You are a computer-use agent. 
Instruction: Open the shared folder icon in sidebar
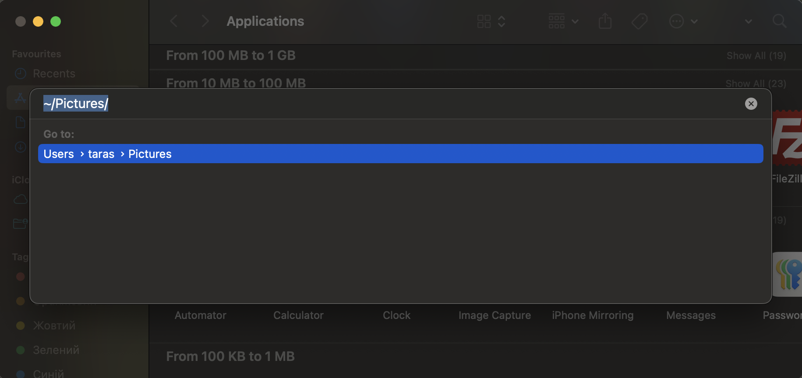pyautogui.click(x=20, y=224)
